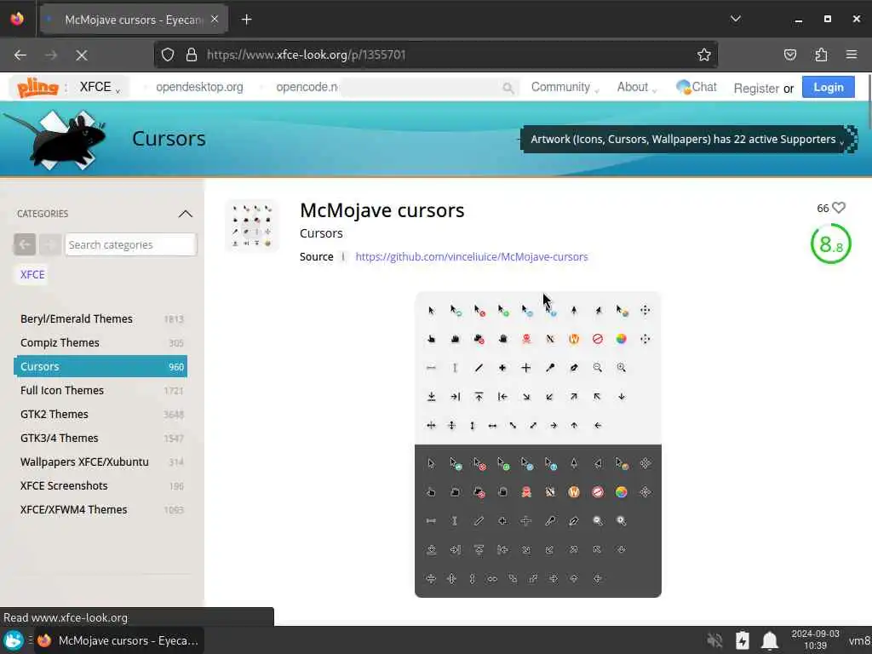This screenshot has width=872, height=654.
Task: Stop loading the page
Action: [x=81, y=54]
